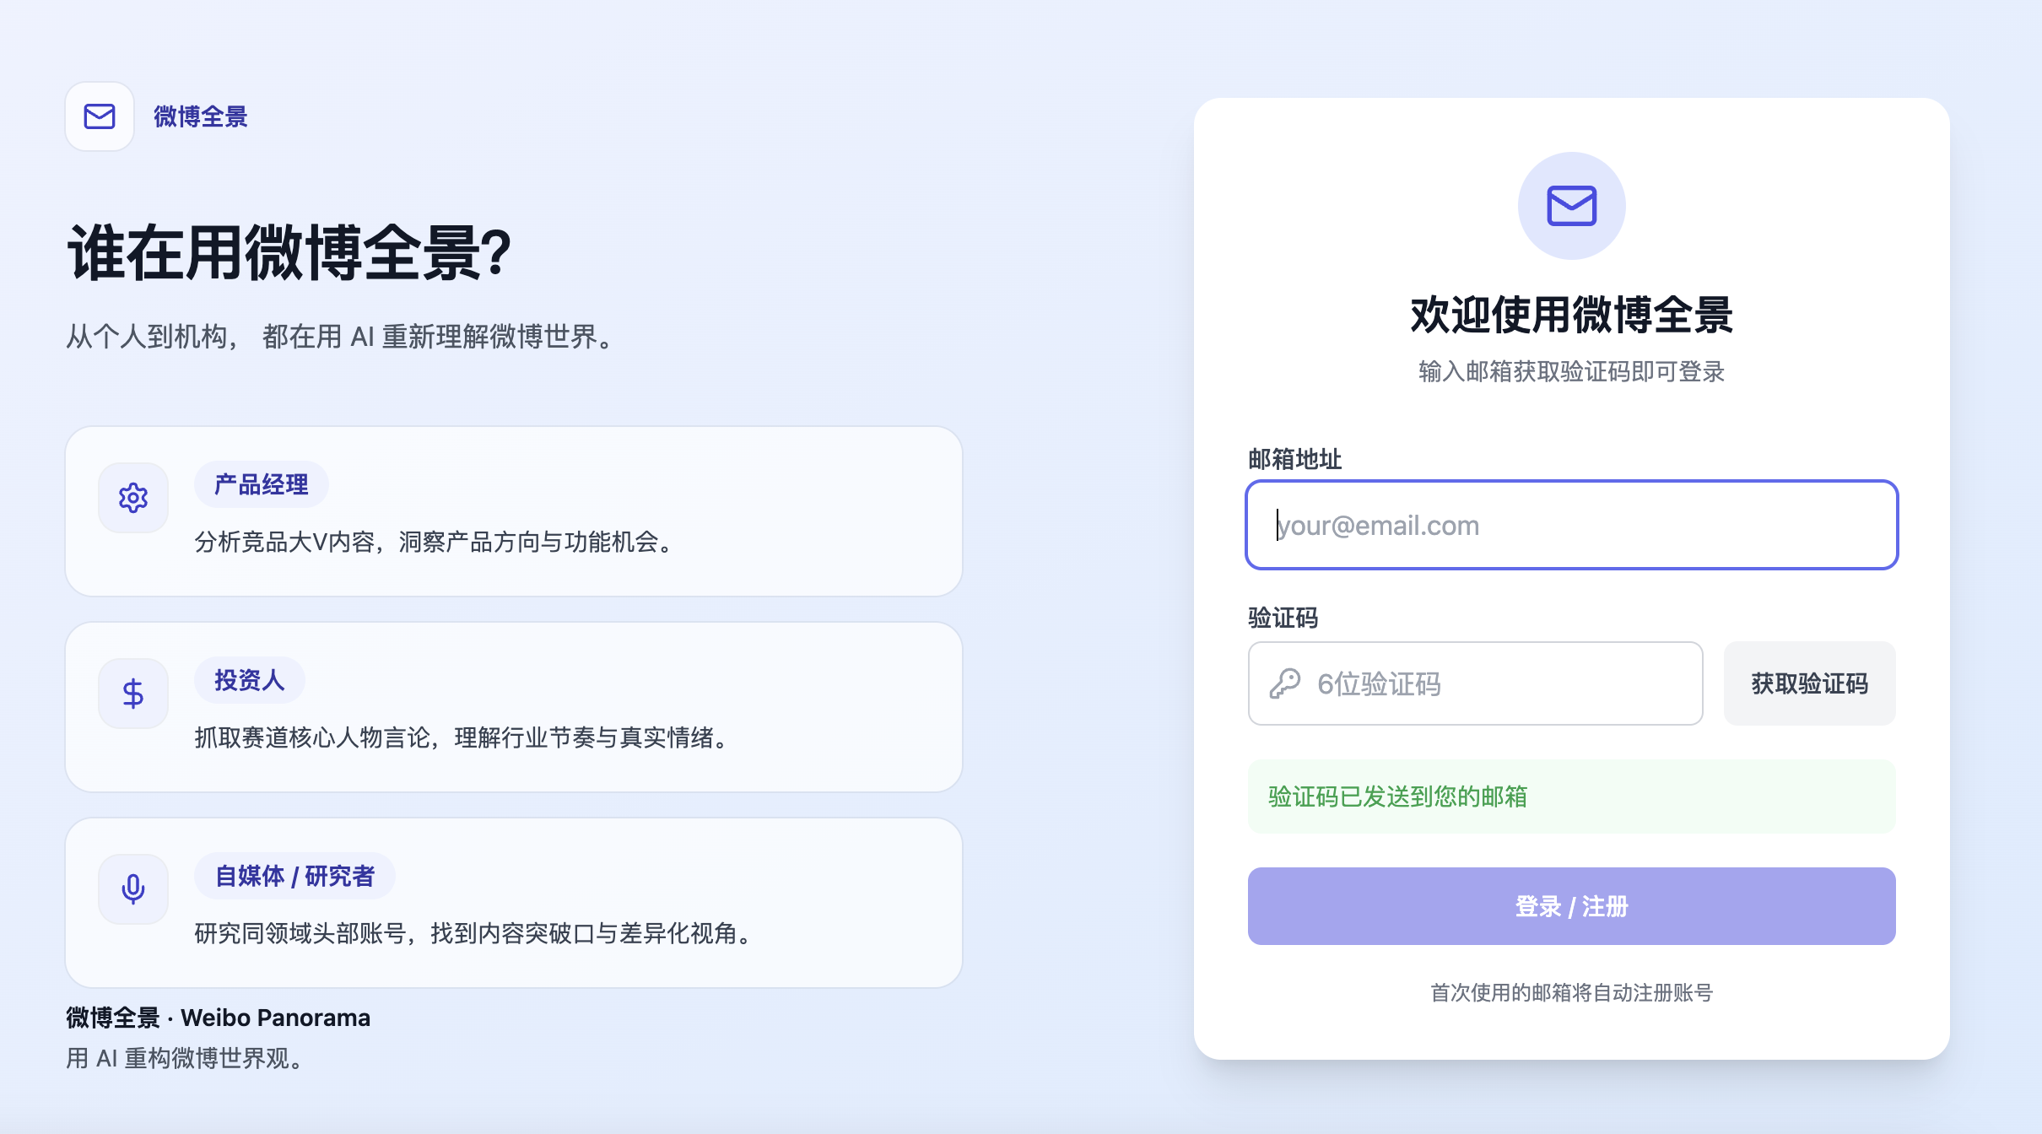Click the 登录 / 注册 button

coord(1571,906)
